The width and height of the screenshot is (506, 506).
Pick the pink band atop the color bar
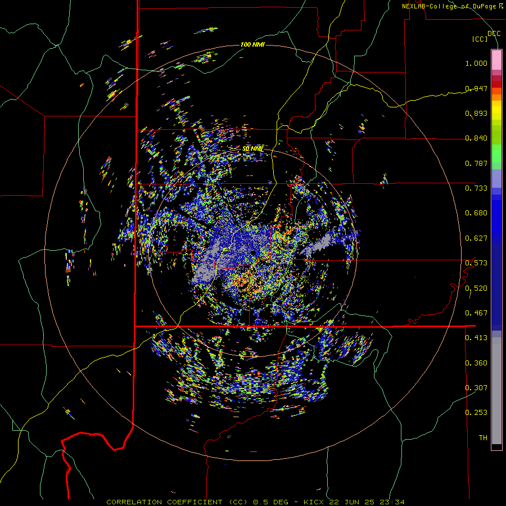pos(496,60)
